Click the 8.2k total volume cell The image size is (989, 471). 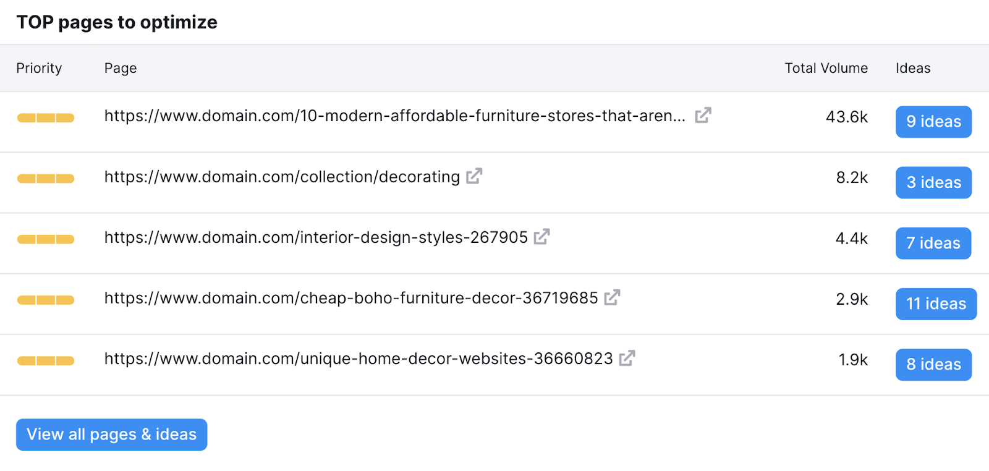[x=852, y=177]
